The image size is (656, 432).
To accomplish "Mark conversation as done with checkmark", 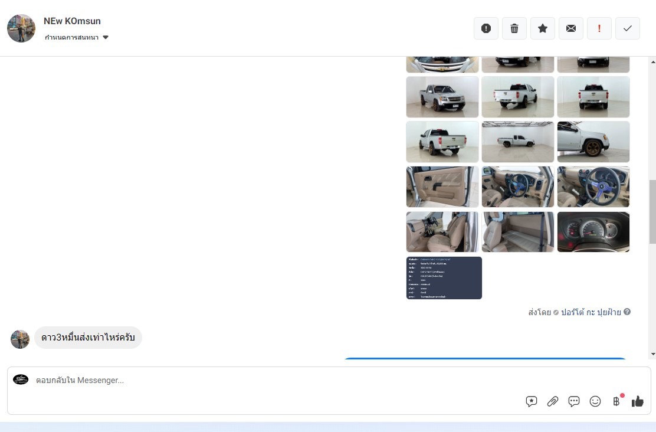I will [628, 28].
